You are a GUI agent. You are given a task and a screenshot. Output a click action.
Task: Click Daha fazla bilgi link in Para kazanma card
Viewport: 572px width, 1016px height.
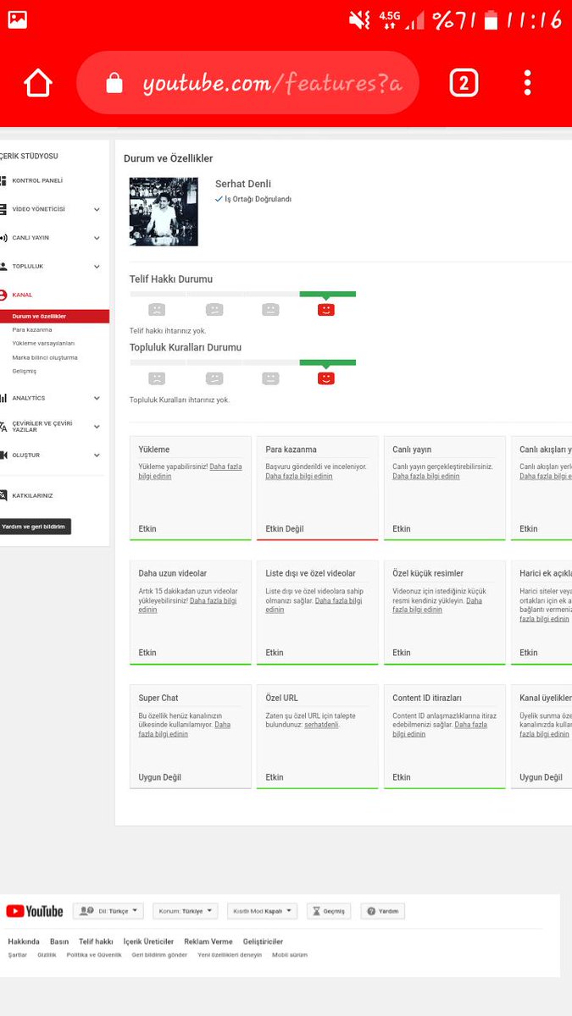coord(299,476)
